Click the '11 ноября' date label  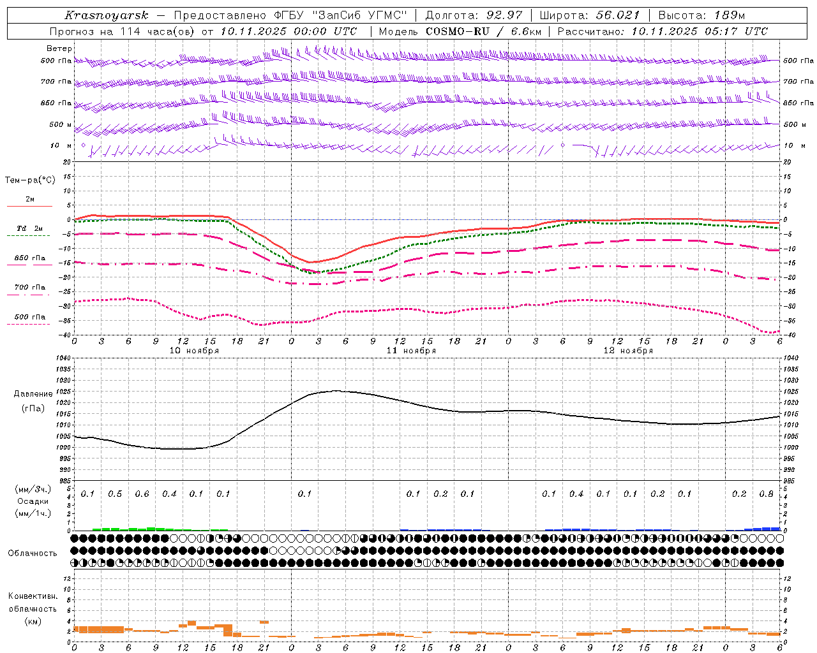(x=411, y=351)
